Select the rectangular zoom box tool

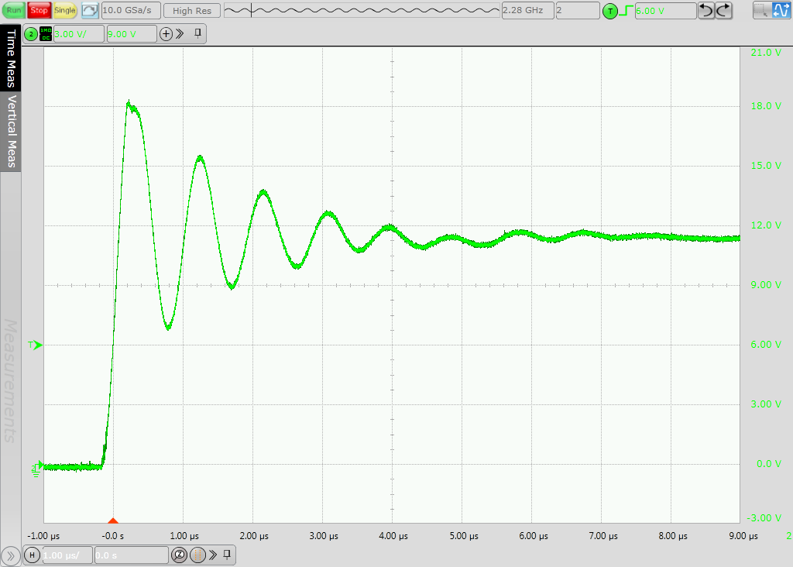pos(762,10)
